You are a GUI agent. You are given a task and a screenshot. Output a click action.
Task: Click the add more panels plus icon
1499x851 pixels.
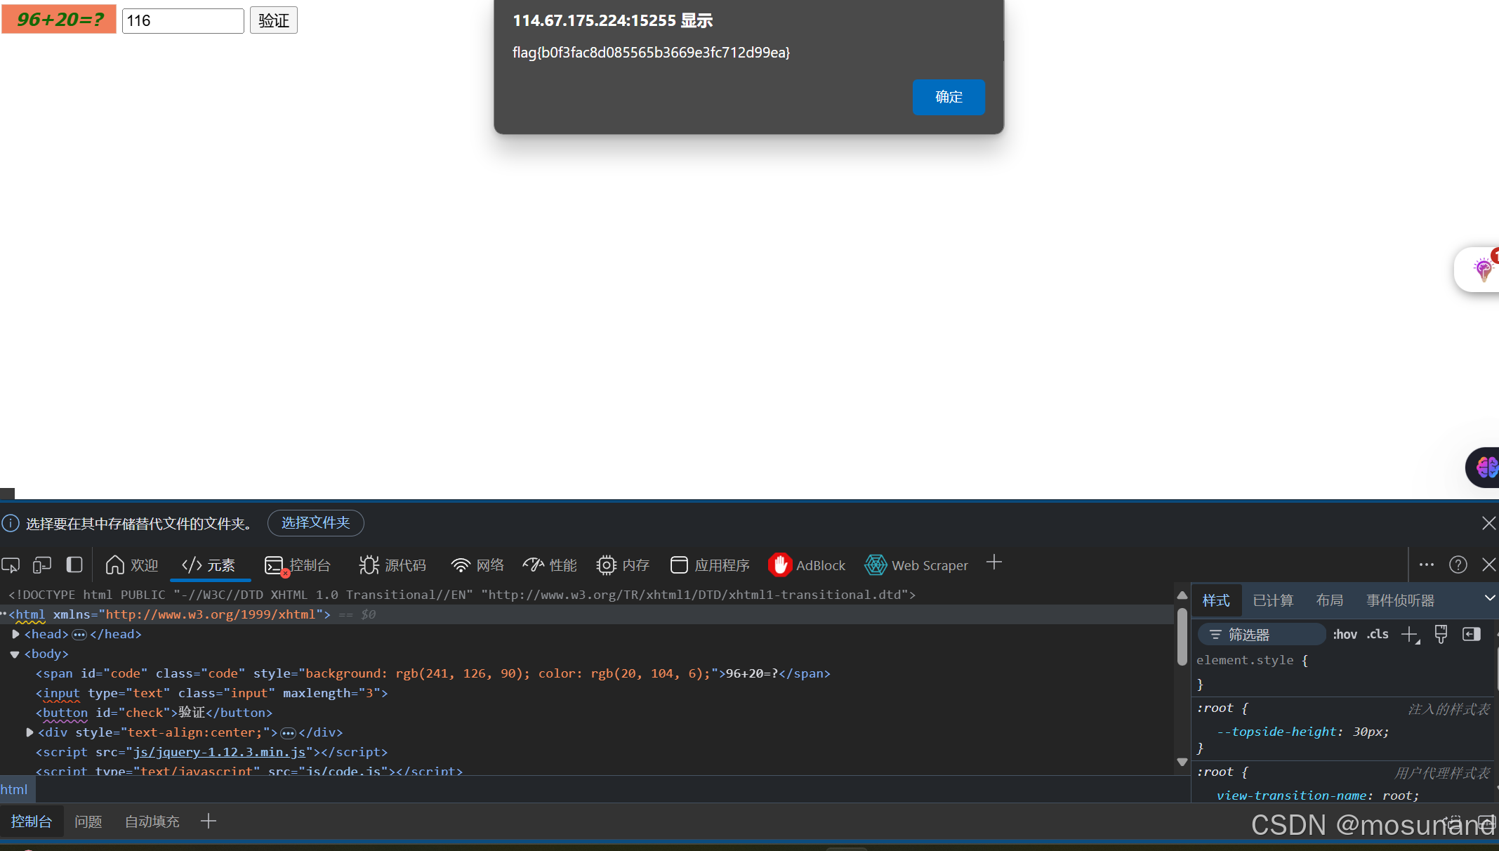994,562
